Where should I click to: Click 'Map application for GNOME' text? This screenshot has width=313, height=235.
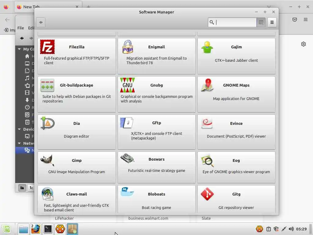236,99
